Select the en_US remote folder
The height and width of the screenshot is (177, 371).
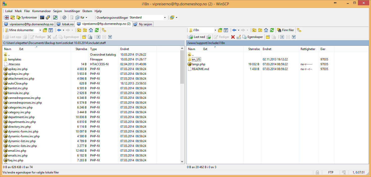tap(196, 59)
